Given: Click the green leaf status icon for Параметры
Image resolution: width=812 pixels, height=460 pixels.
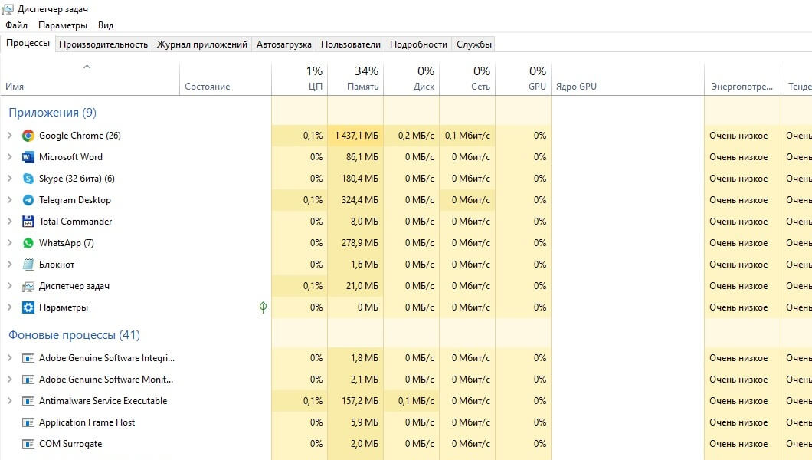Looking at the screenshot, I should coord(263,307).
